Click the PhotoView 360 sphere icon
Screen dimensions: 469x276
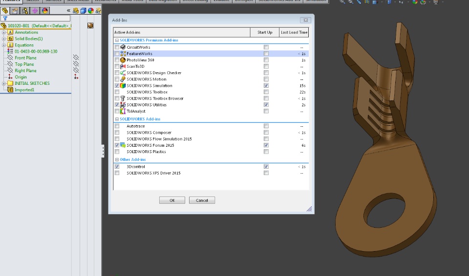(123, 60)
